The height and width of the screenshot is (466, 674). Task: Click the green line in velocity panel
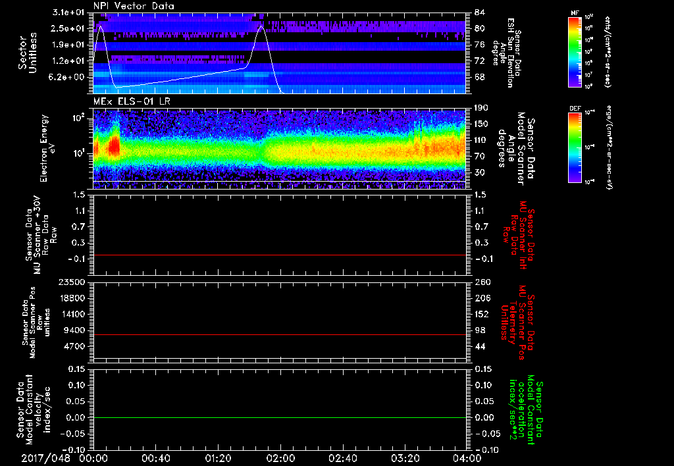pos(279,417)
